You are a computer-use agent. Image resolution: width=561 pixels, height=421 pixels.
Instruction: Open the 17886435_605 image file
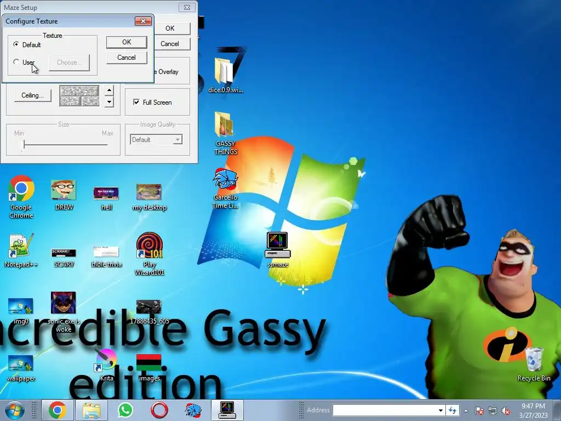[x=149, y=312]
